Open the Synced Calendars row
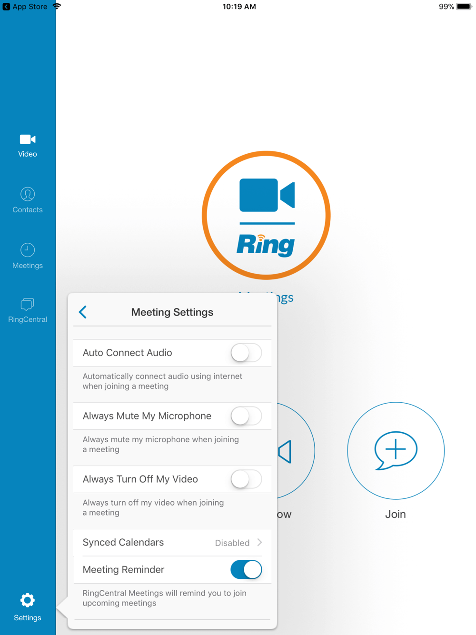476x635 pixels. (x=172, y=543)
